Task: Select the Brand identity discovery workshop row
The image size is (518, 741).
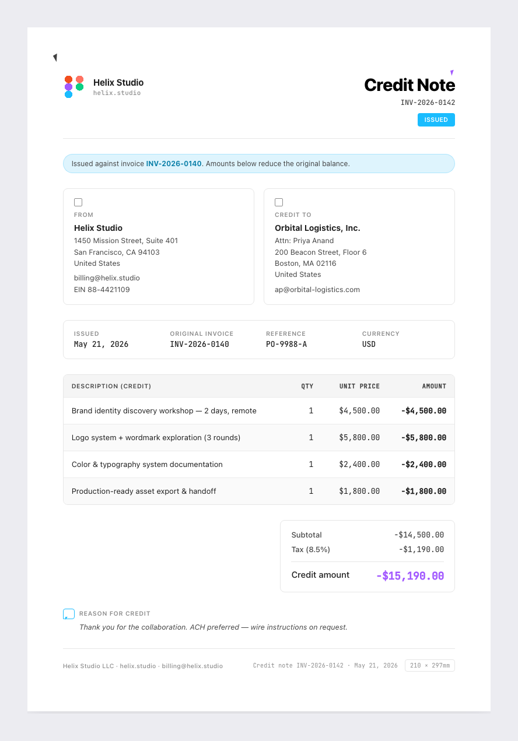Action: pos(259,411)
